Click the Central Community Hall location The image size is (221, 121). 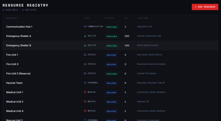[149, 36]
